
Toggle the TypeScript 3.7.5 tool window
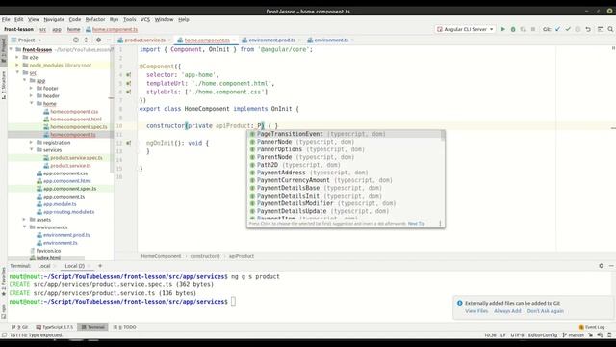click(x=55, y=327)
